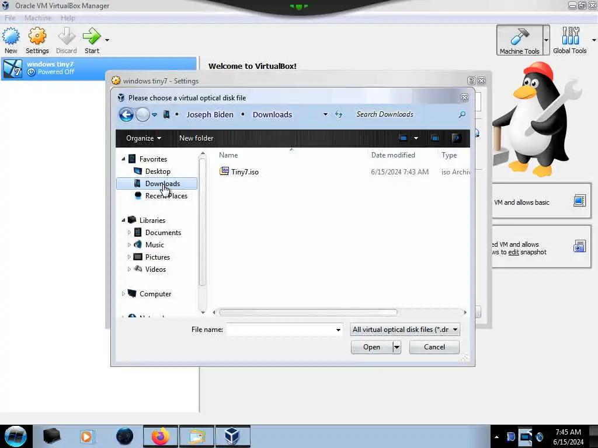598x448 pixels.
Task: Click navigation pane scroll down arrow
Action: coord(203,313)
